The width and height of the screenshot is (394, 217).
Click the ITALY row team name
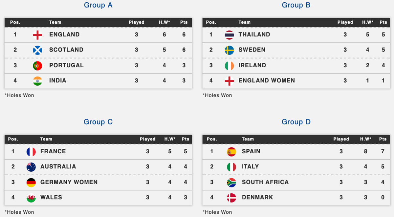(x=251, y=167)
